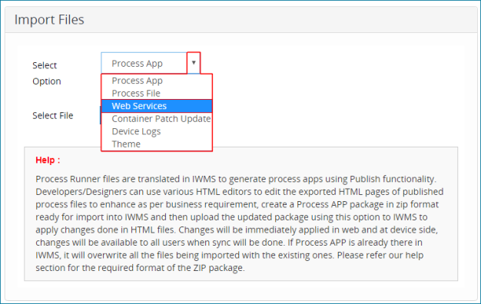Image resolution: width=481 pixels, height=304 pixels.
Task: Choose Process File from the list
Action: coord(157,93)
